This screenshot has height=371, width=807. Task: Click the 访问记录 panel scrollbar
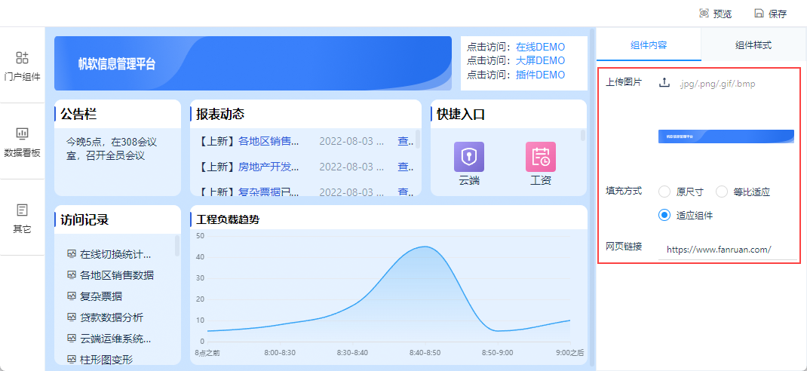point(177,245)
